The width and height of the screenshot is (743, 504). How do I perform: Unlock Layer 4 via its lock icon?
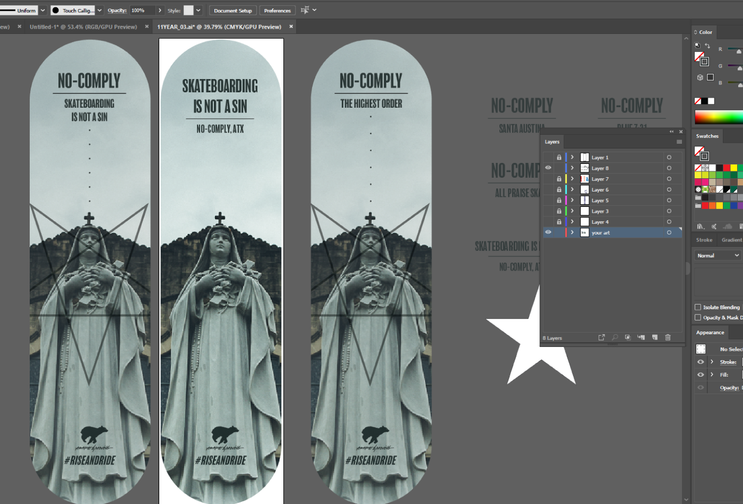559,222
